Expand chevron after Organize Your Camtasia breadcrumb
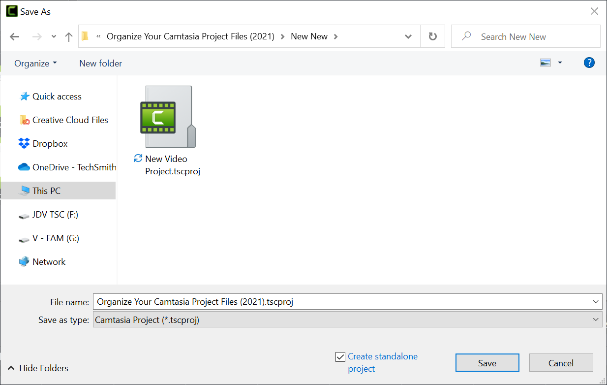This screenshot has width=607, height=385. coord(282,36)
